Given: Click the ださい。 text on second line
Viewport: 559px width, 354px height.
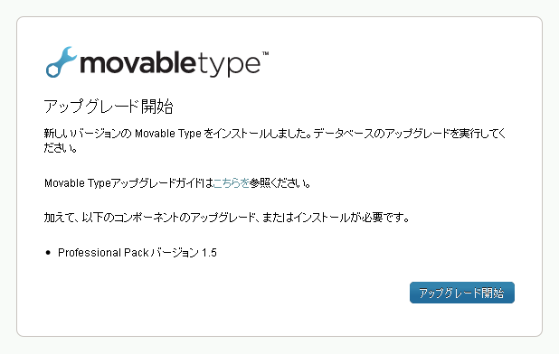Looking at the screenshot, I should [x=61, y=147].
